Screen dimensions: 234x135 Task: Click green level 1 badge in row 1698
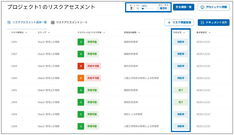tap(81, 126)
